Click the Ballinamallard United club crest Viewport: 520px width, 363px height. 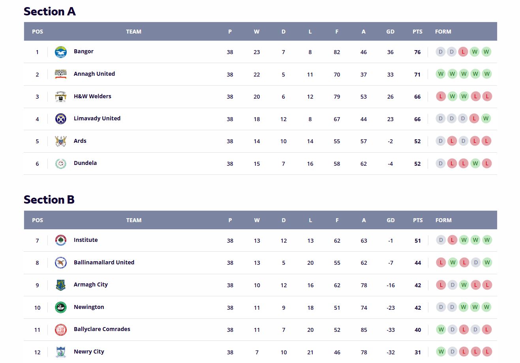click(x=61, y=263)
